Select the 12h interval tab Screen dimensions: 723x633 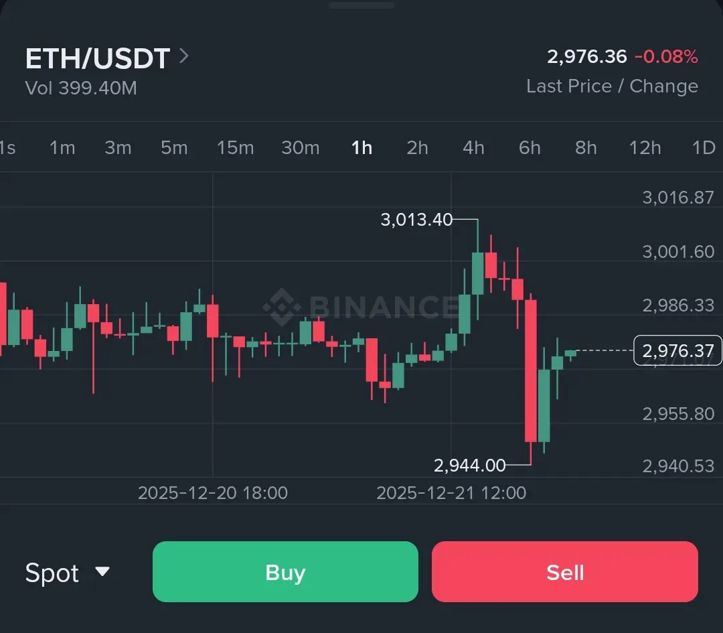645,147
